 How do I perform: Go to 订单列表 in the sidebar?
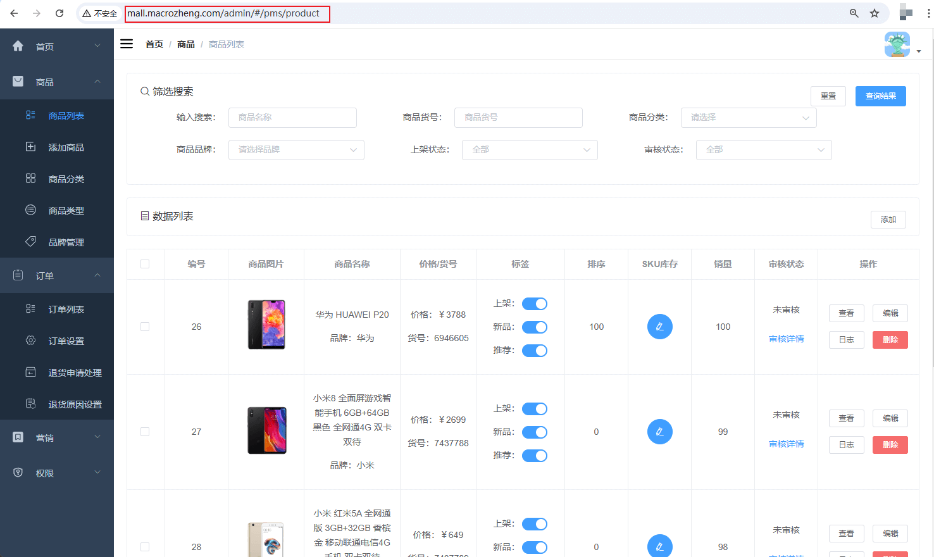[66, 310]
